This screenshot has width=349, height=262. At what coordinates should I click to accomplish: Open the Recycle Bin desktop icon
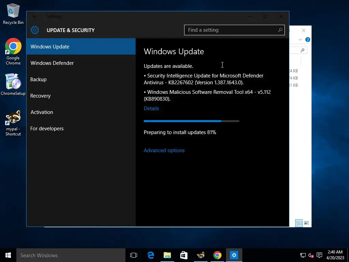tap(13, 14)
